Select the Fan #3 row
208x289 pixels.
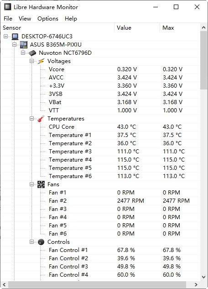(x=101, y=209)
